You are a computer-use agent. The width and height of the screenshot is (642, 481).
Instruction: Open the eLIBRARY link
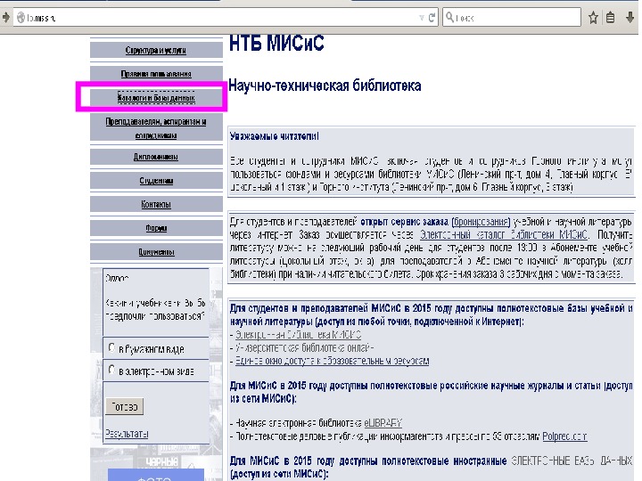coord(383,422)
